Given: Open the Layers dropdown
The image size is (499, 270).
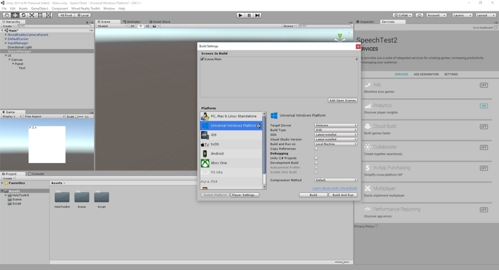Looking at the screenshot, I should (462, 15).
